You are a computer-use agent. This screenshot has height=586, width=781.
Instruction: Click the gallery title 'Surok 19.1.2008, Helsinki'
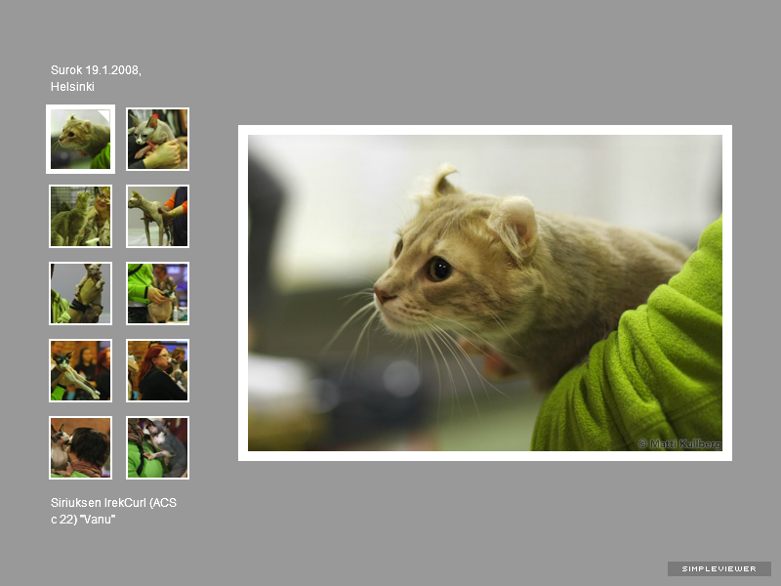pyautogui.click(x=96, y=78)
